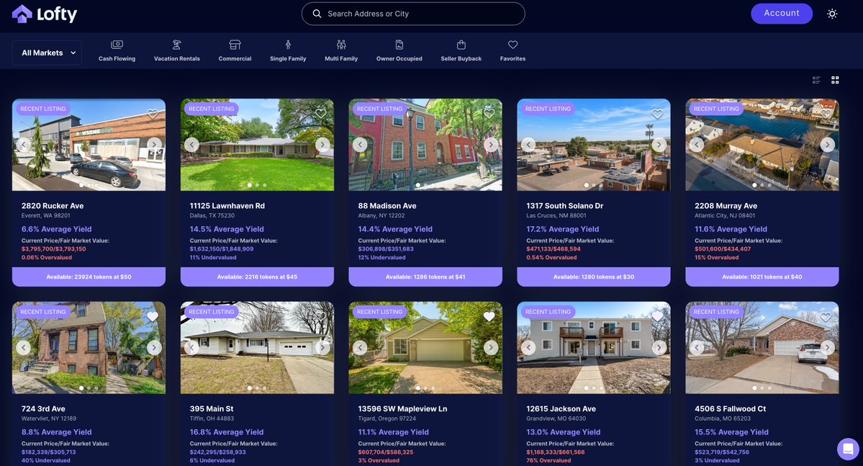Show next photo of 12615 Jackson Ave
The height and width of the screenshot is (466, 863).
pos(659,348)
